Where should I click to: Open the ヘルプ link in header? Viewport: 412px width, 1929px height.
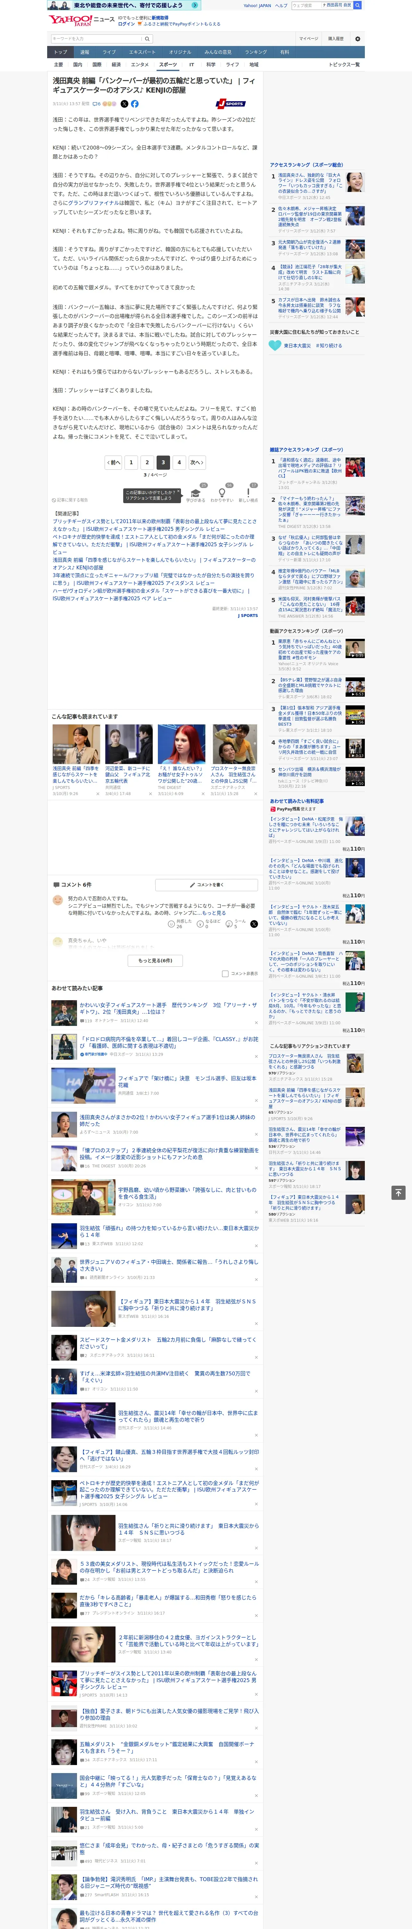281,5
